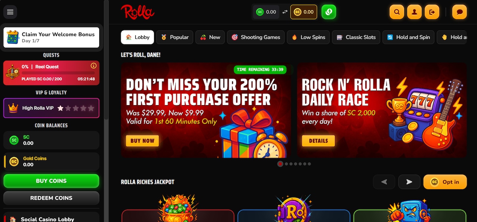Open the hamburger menu icon

pos(10,12)
